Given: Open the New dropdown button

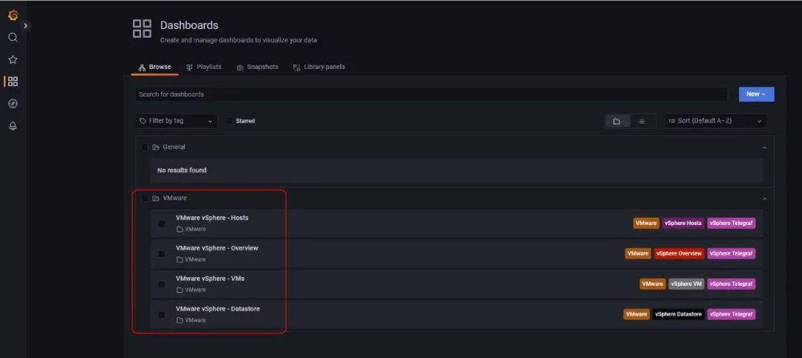Looking at the screenshot, I should (756, 94).
